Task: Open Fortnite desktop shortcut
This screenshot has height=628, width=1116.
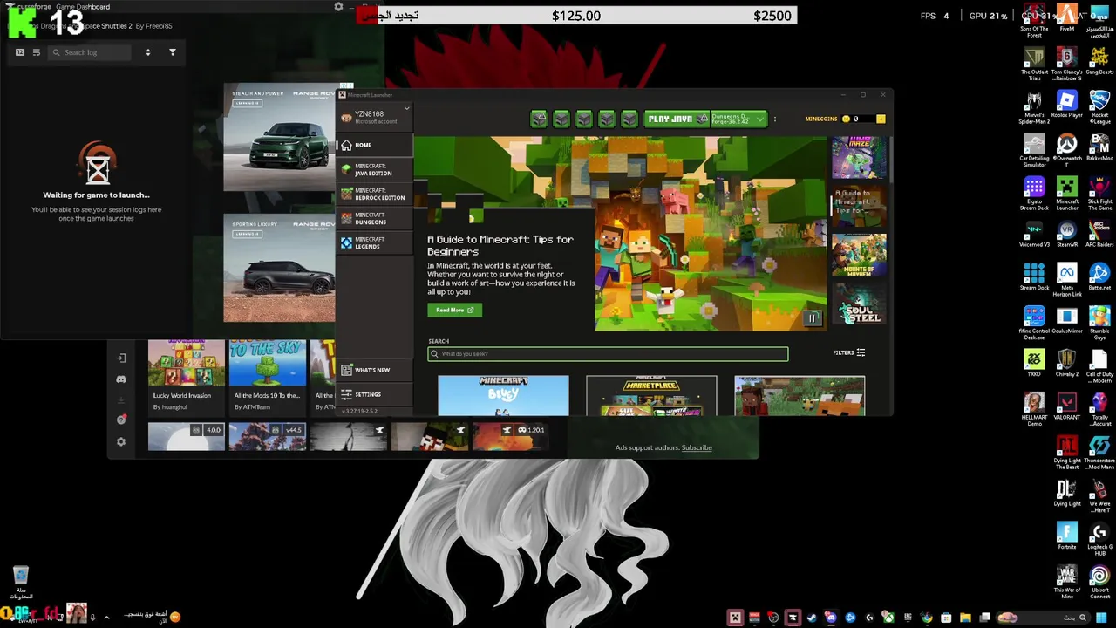Action: point(1066,536)
